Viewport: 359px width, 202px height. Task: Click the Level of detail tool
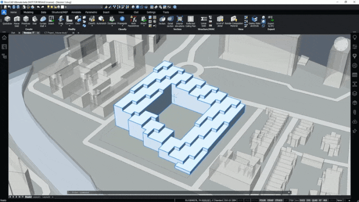click(x=220, y=21)
